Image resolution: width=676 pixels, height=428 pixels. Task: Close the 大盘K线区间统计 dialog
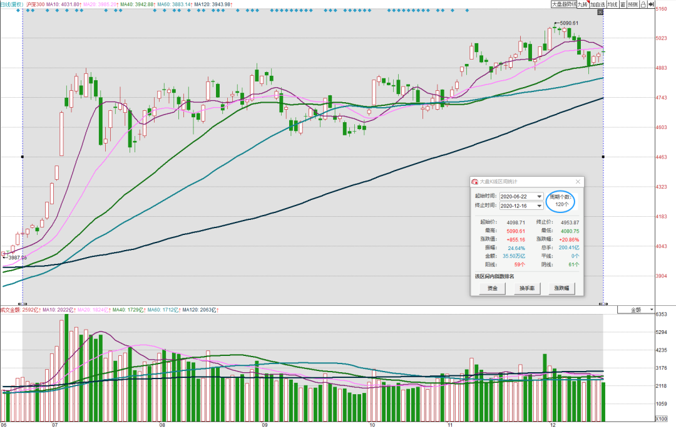pos(578,182)
